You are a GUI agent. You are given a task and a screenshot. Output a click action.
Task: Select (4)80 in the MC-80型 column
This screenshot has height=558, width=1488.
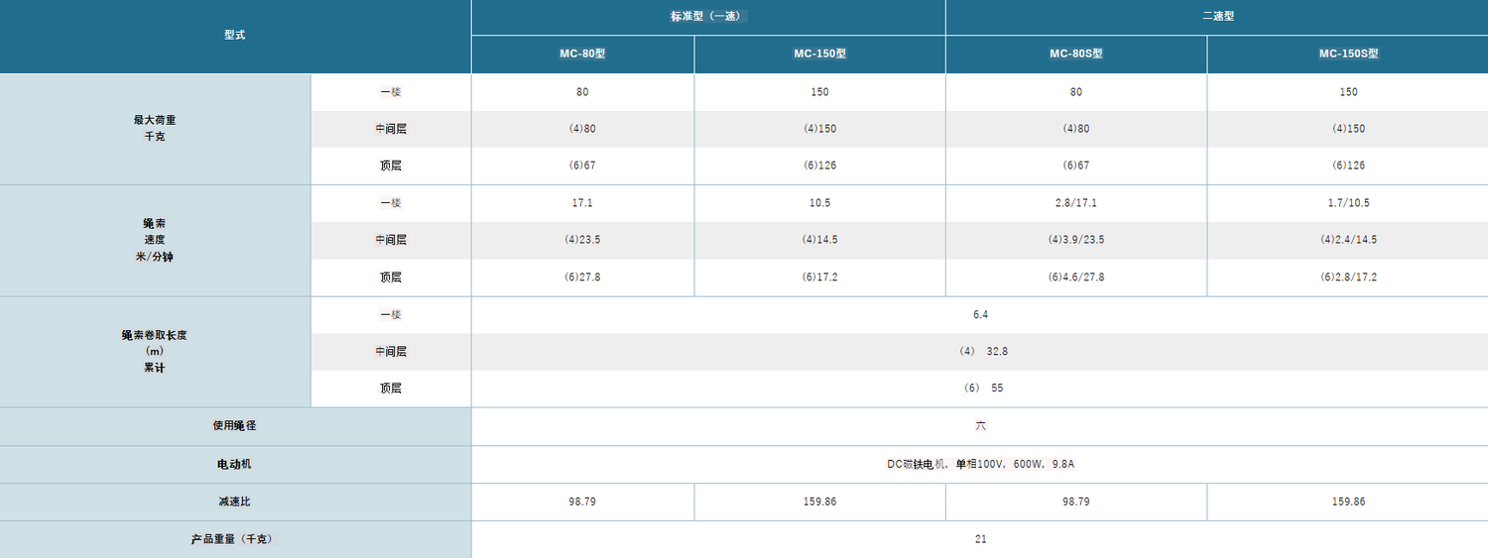(582, 129)
